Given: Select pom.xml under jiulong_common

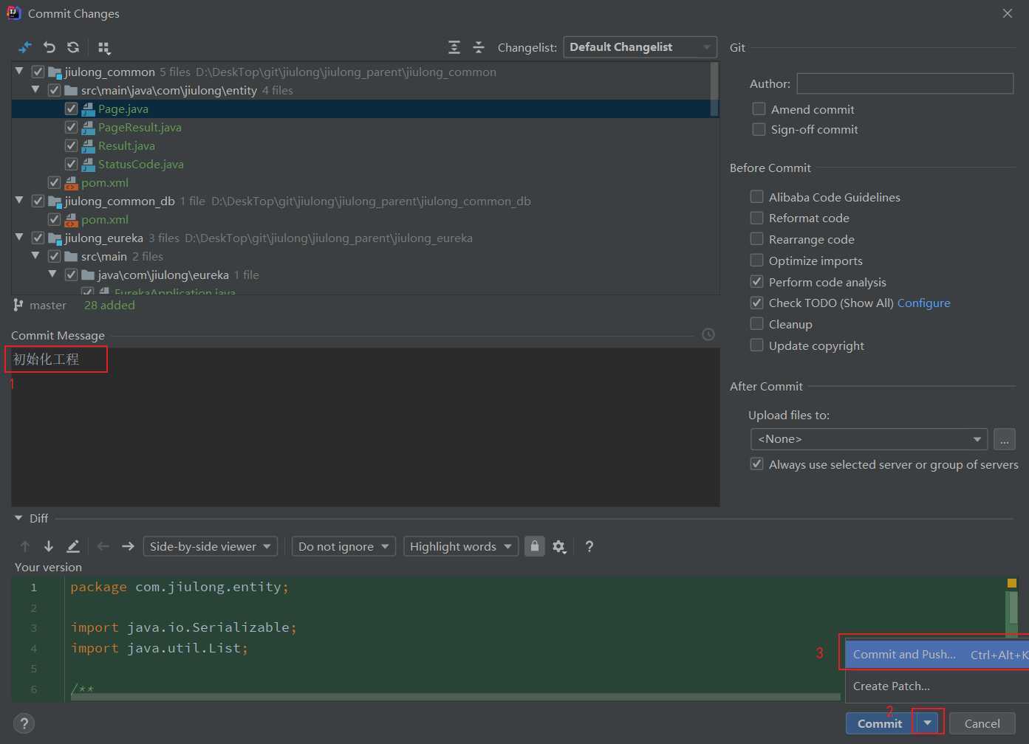Looking at the screenshot, I should point(104,182).
